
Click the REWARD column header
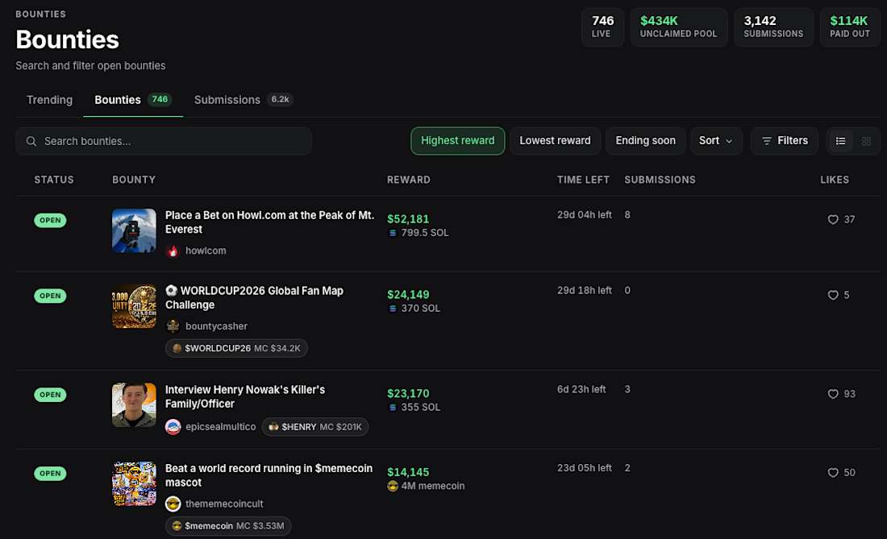coord(409,180)
